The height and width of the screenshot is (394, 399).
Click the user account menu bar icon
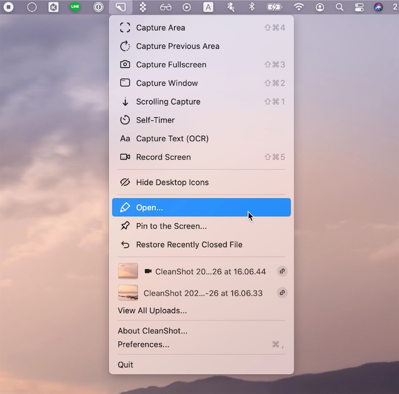pyautogui.click(x=319, y=7)
